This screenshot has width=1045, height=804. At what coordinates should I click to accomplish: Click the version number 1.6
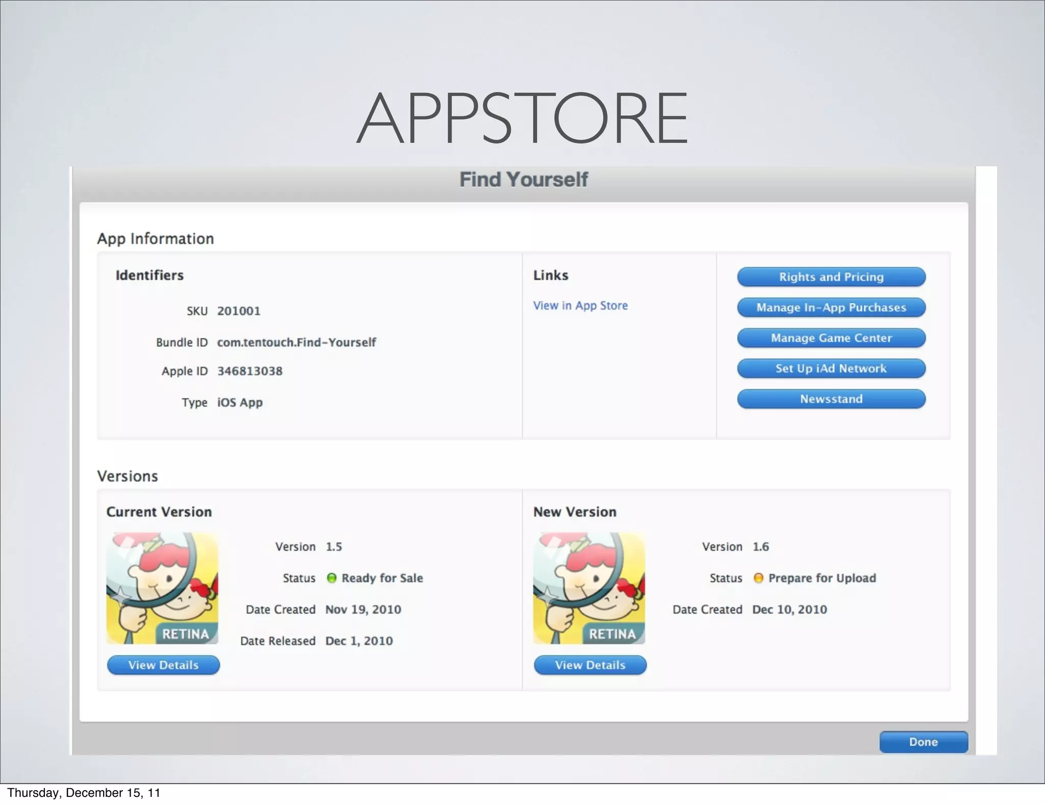pos(761,547)
